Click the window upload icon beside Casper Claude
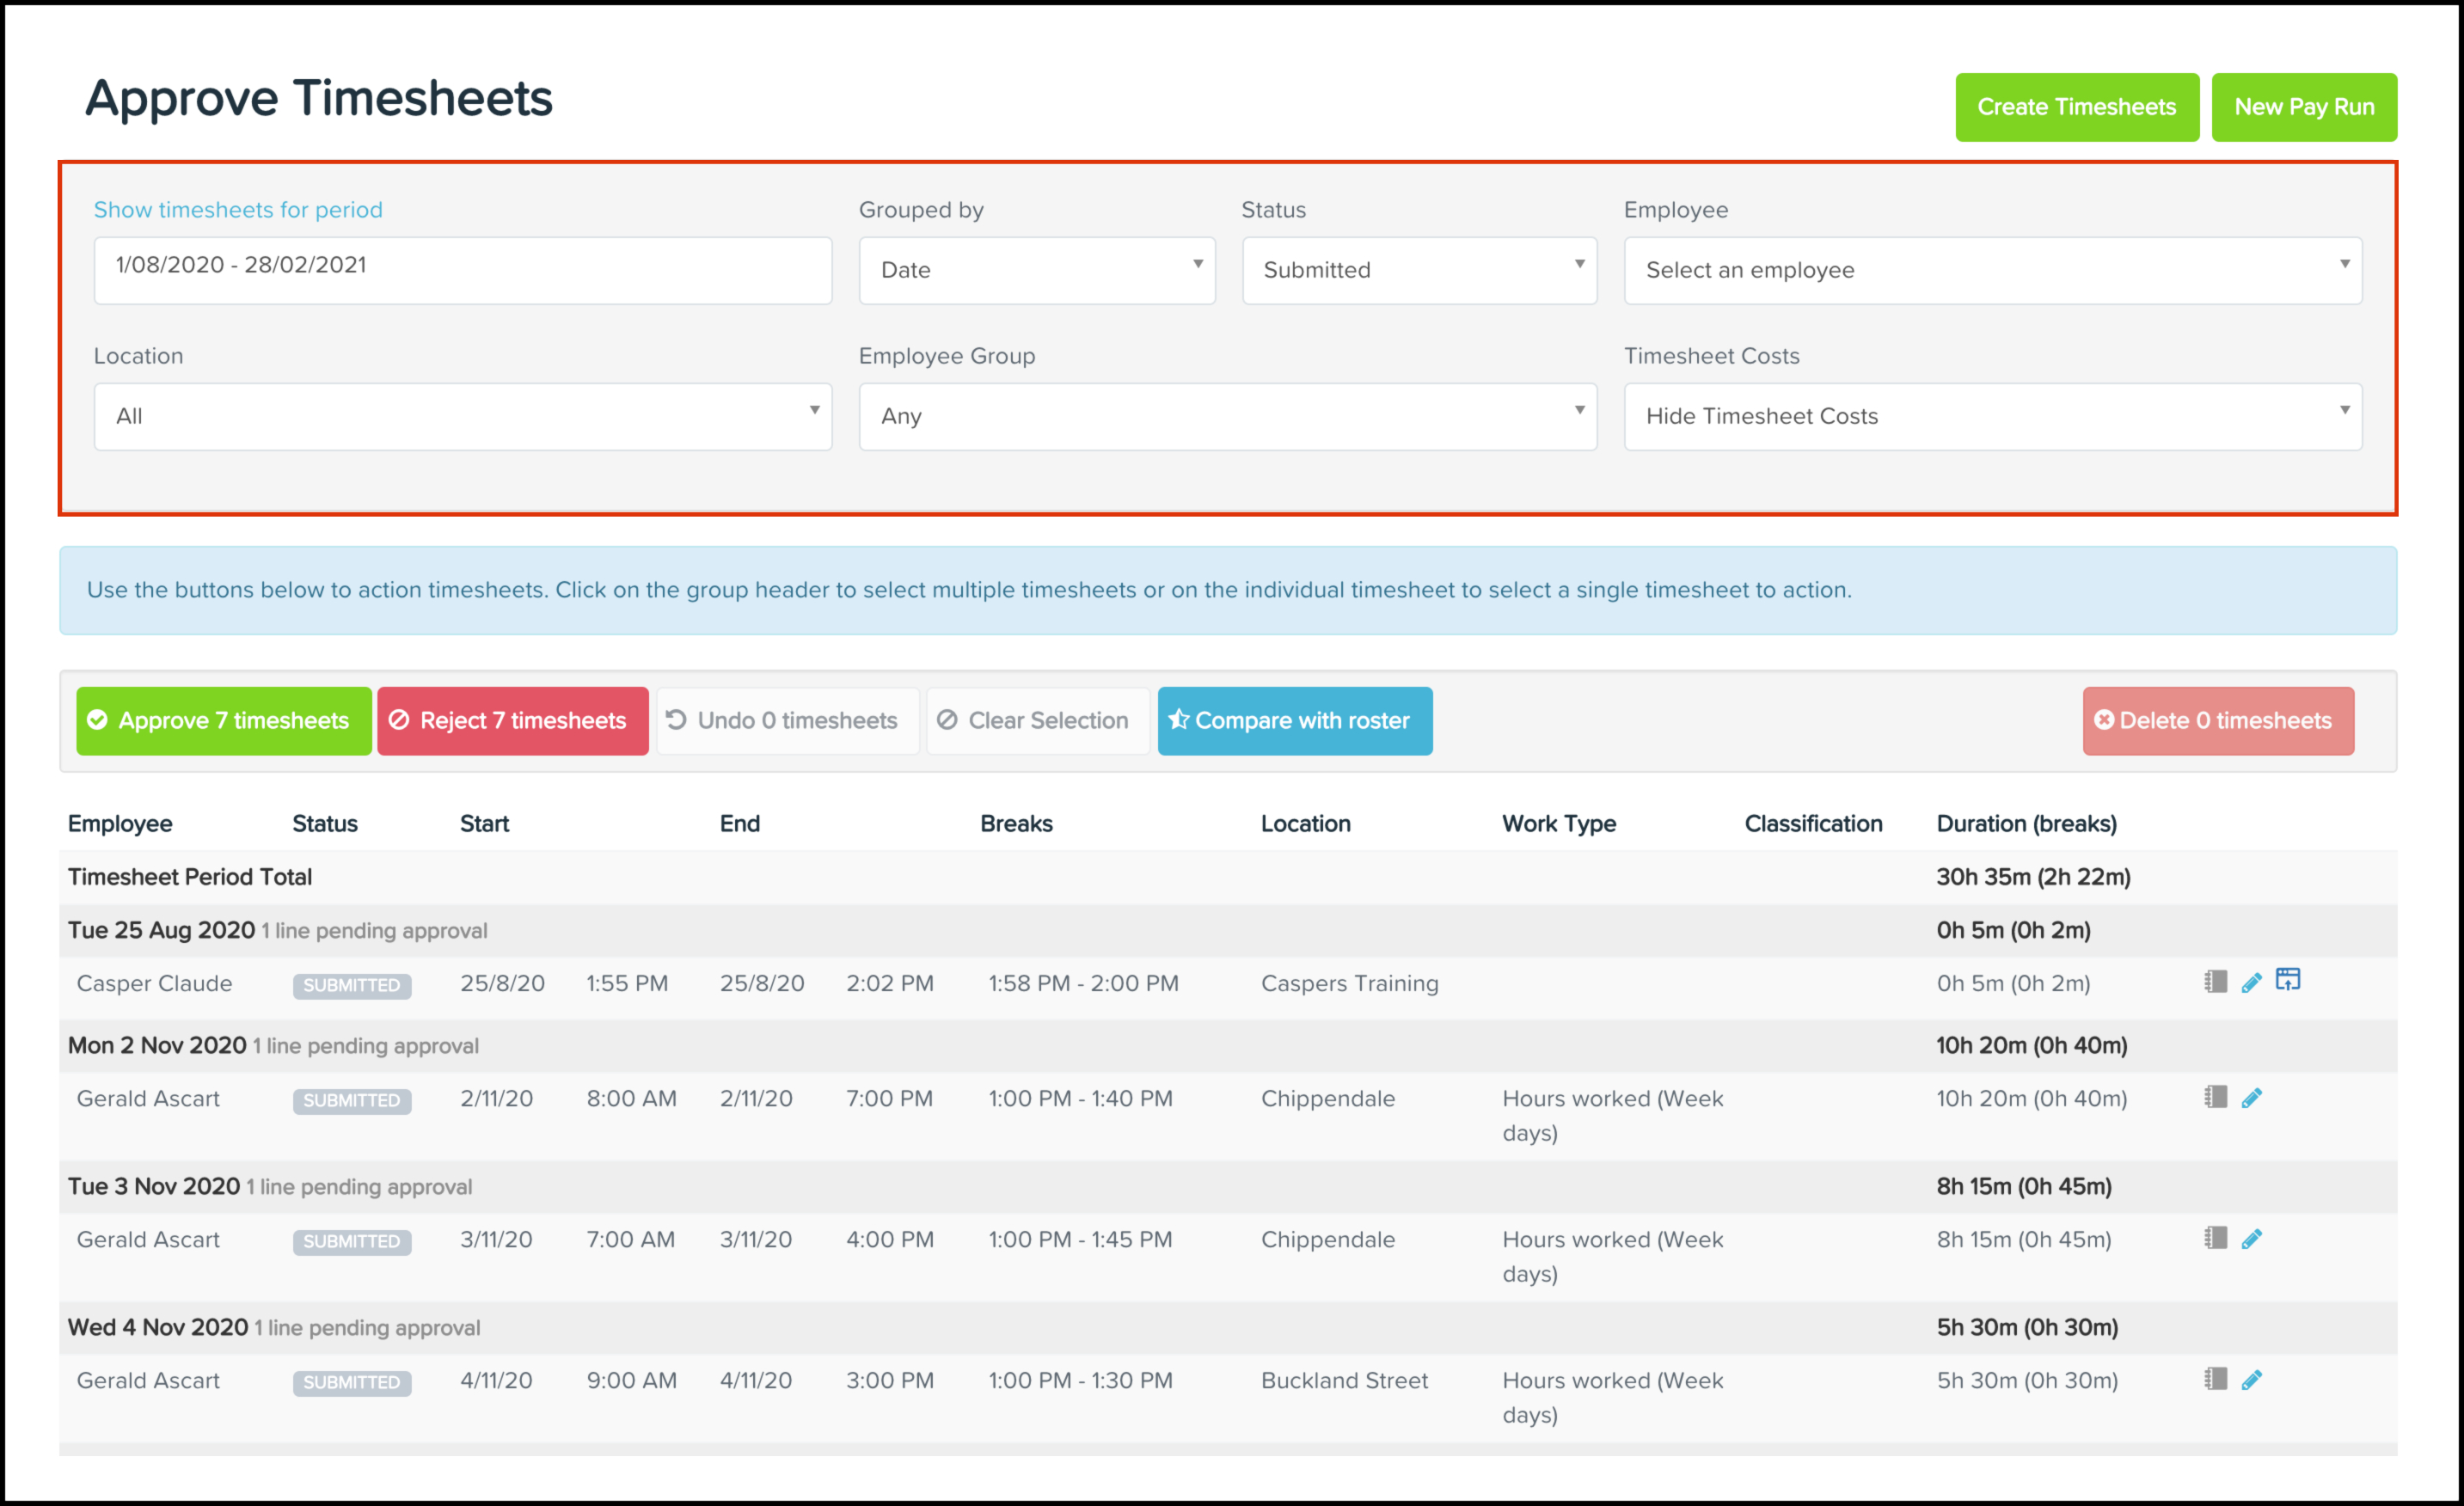Screen dimensions: 2464x1506 coord(2288,980)
